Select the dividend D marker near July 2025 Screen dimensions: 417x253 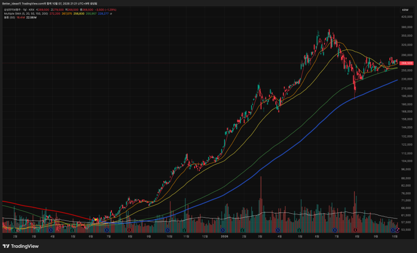click(107, 230)
